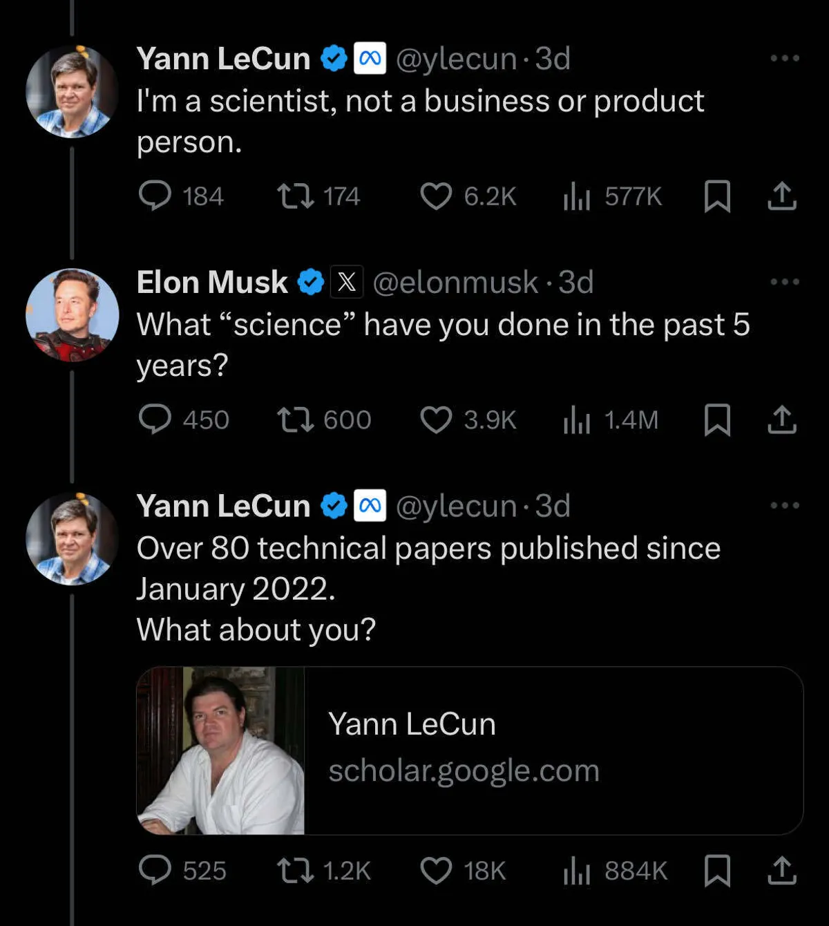Share Elon Musk's tweet
The height and width of the screenshot is (926, 829).
(782, 419)
